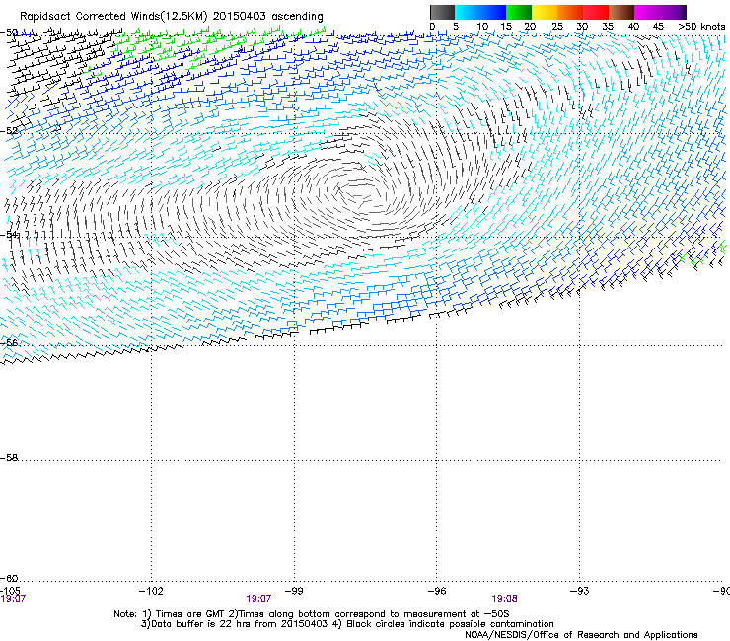Click the date '20150403' in the title
This screenshot has width=730, height=641.
pos(240,17)
